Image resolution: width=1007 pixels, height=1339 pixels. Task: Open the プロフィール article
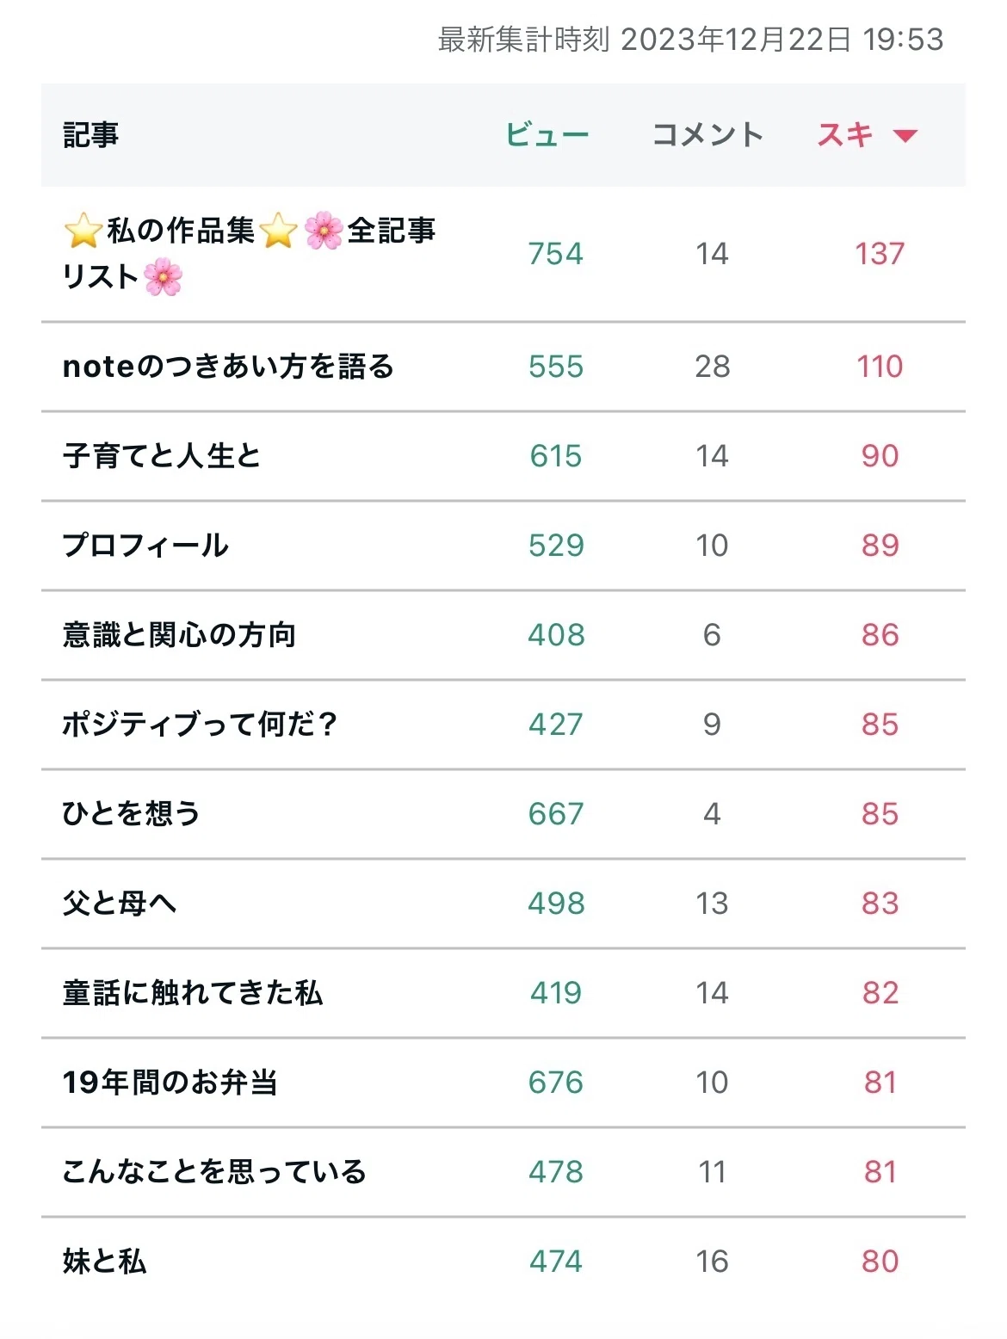click(x=145, y=546)
